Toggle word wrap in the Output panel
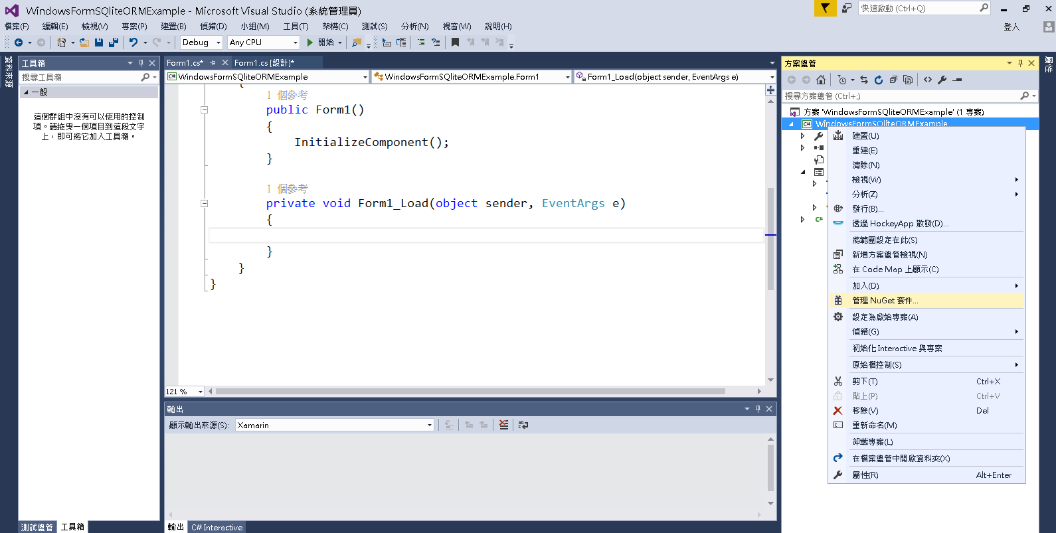Image resolution: width=1056 pixels, height=533 pixels. pos(523,425)
